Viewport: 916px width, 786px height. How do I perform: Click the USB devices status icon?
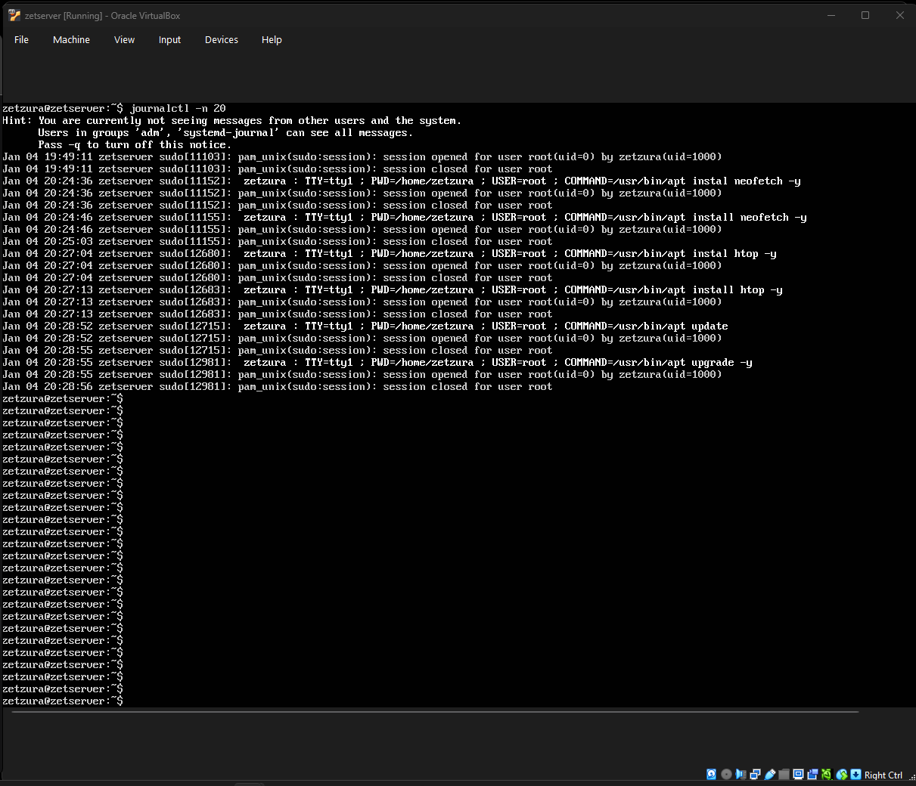click(x=769, y=774)
